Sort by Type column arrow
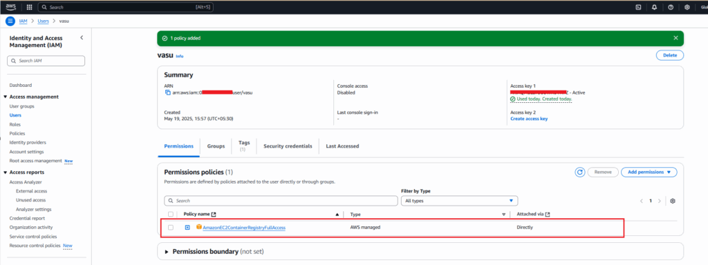 point(503,215)
